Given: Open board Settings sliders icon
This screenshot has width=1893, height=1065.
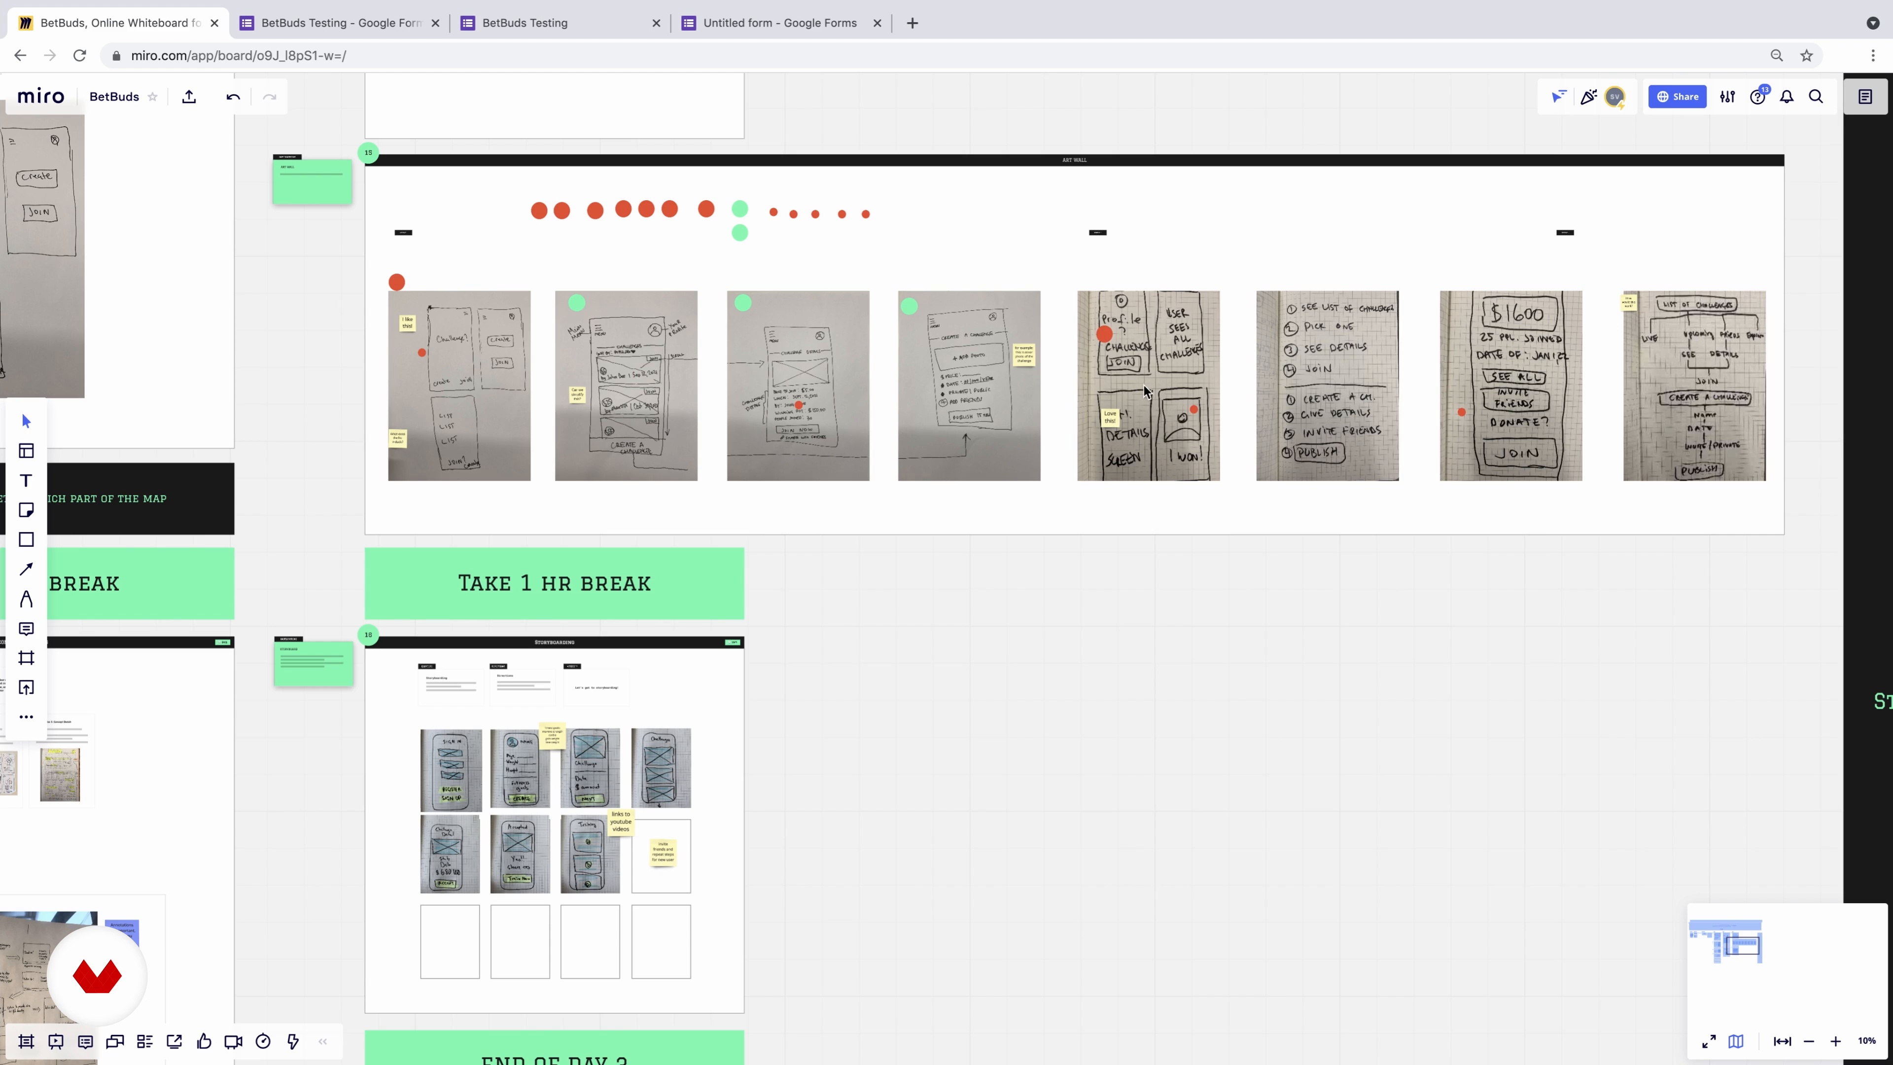Looking at the screenshot, I should 1728,96.
